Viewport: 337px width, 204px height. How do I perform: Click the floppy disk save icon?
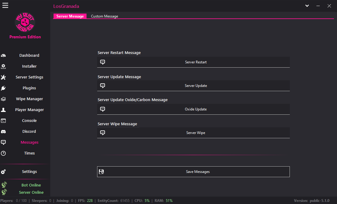click(x=101, y=172)
